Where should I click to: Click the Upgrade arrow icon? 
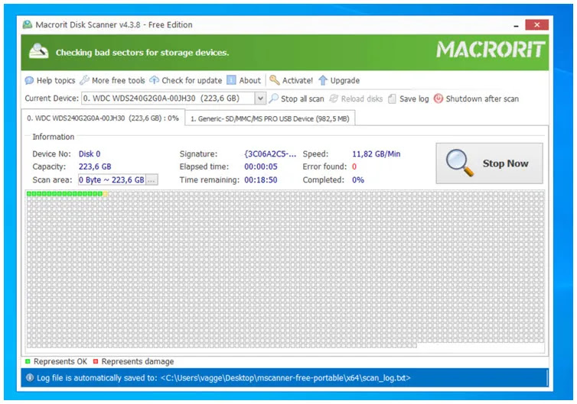(323, 80)
